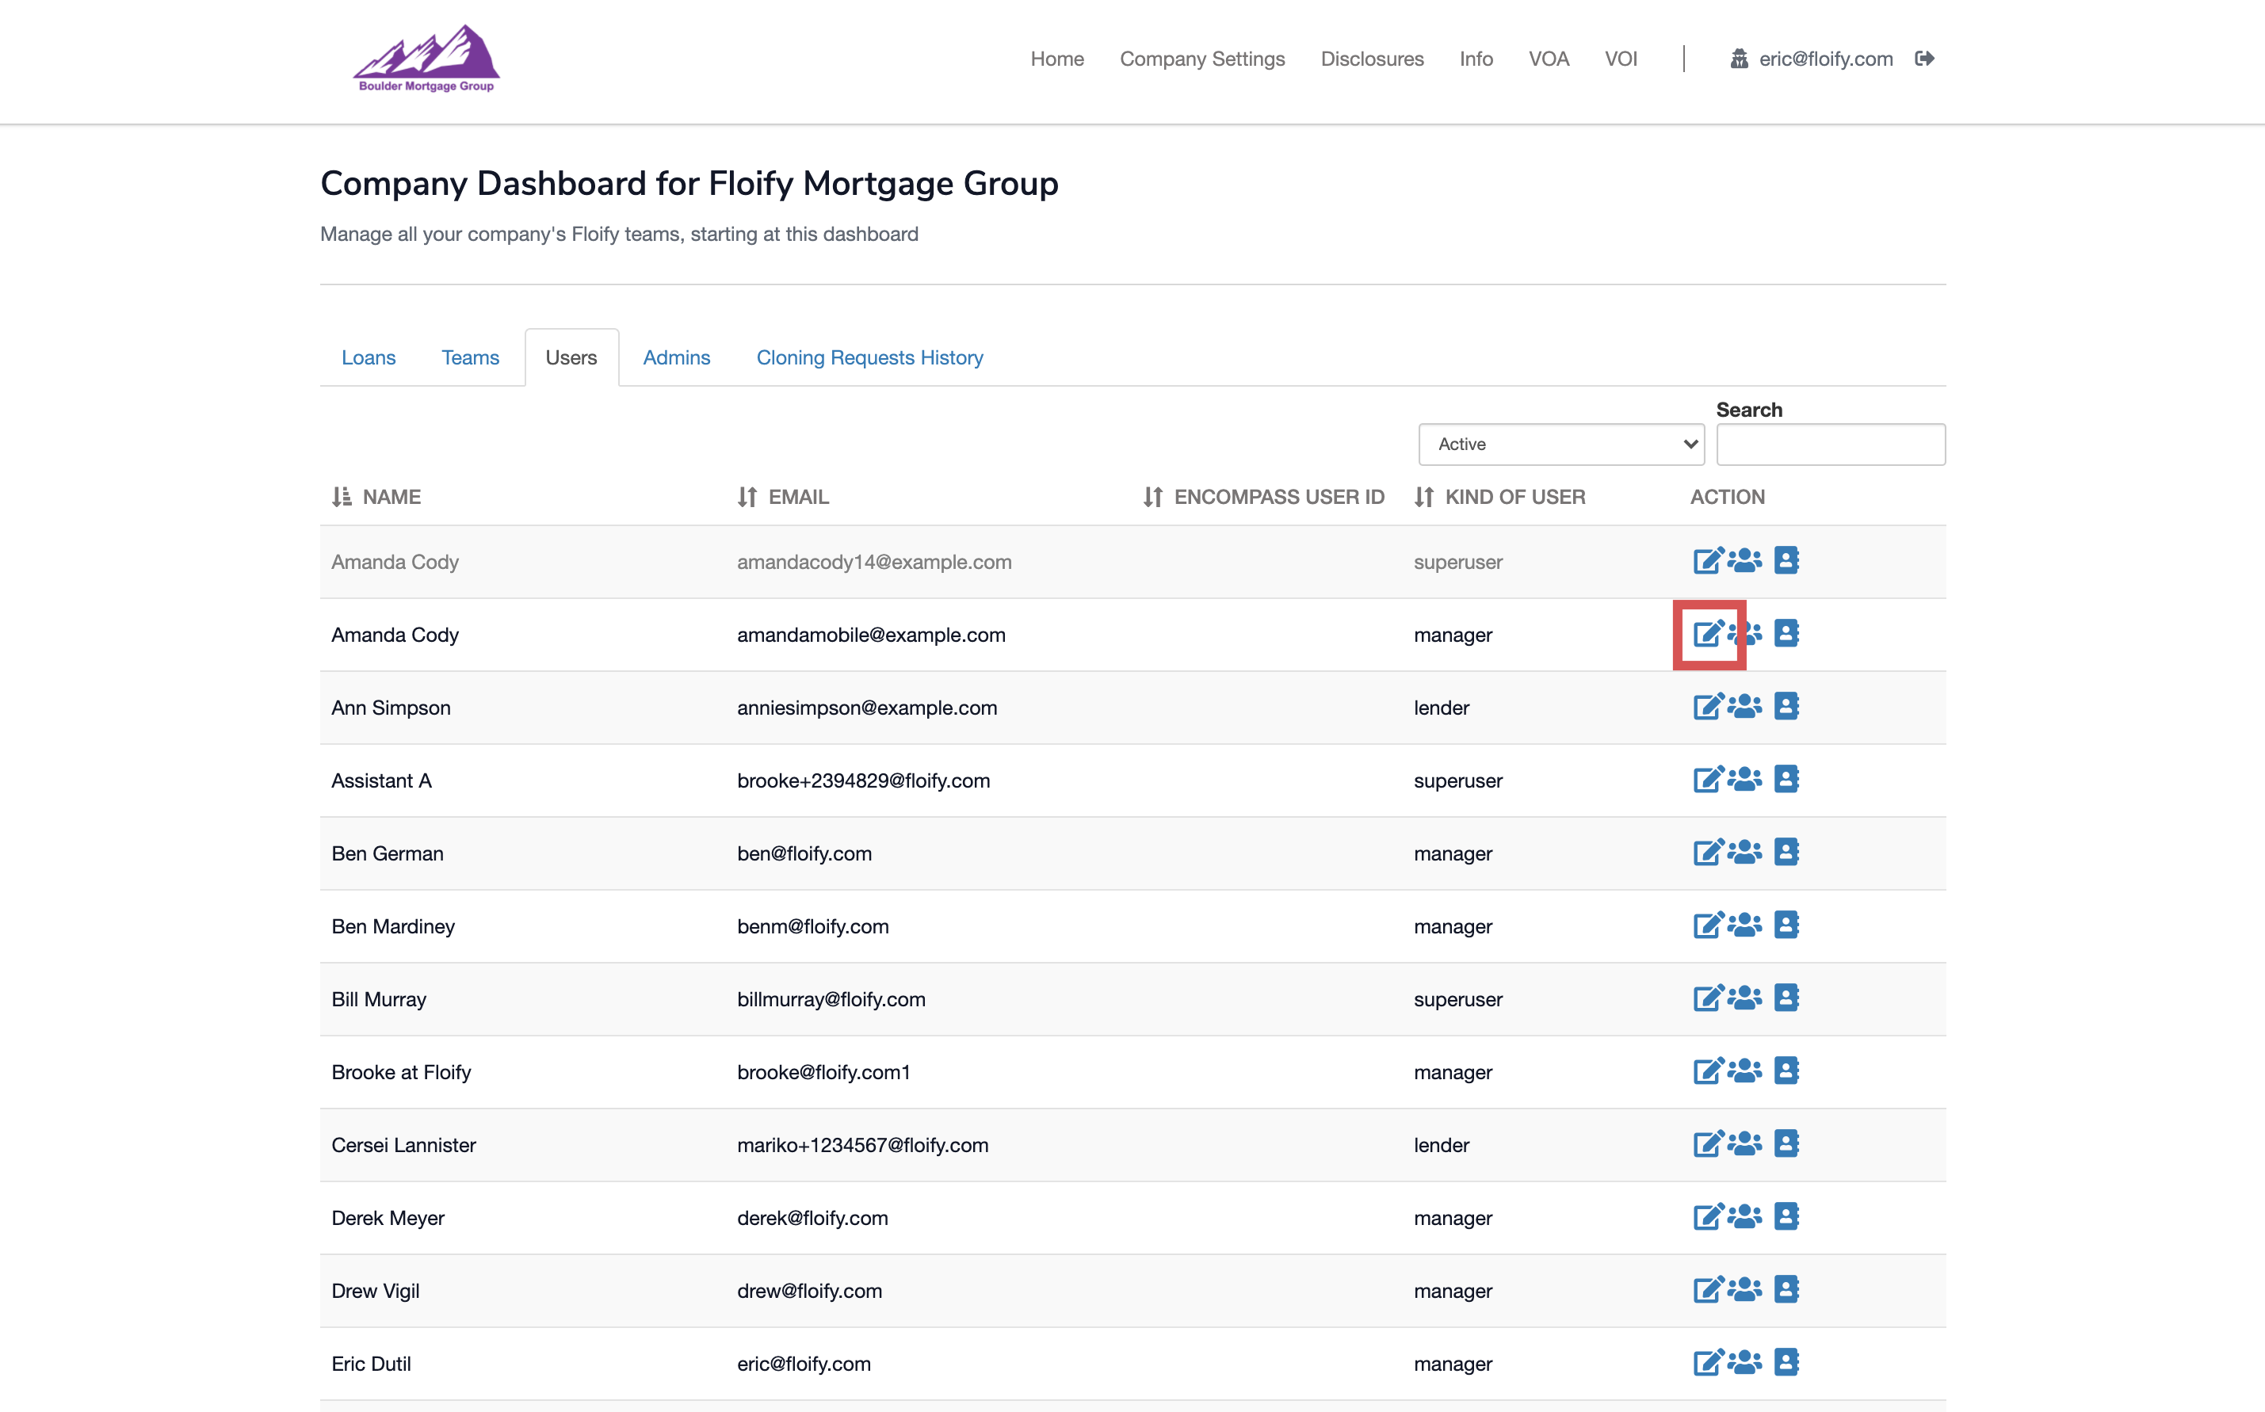Click email anniesimpson@example.com
2265x1412 pixels.
click(867, 708)
